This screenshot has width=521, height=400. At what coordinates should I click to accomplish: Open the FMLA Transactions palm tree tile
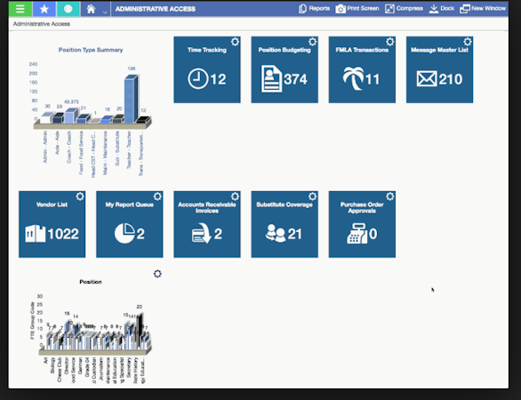(x=362, y=69)
